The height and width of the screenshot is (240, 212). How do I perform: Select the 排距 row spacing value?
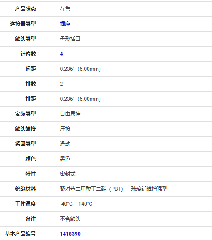click(80, 99)
